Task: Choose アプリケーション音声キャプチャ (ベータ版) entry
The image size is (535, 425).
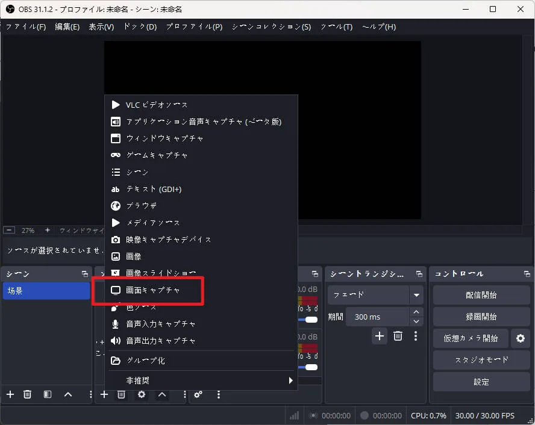Action: pyautogui.click(x=201, y=122)
